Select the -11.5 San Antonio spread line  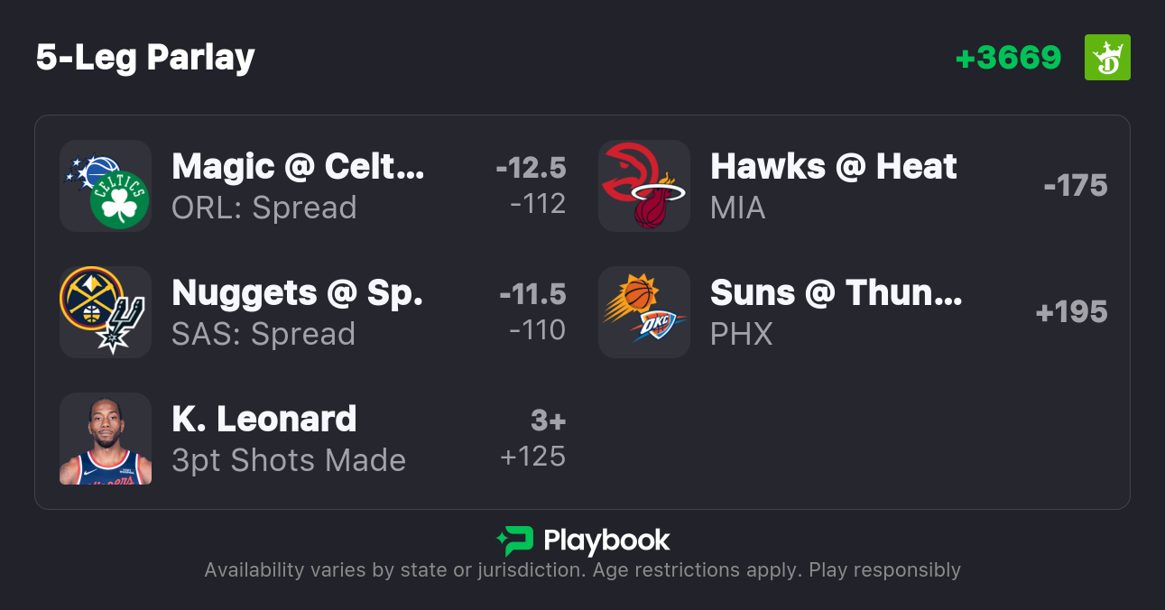532,294
